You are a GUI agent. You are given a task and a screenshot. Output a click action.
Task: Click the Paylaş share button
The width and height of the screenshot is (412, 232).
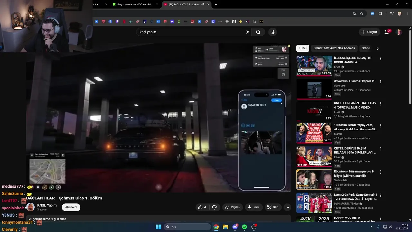[x=232, y=207]
